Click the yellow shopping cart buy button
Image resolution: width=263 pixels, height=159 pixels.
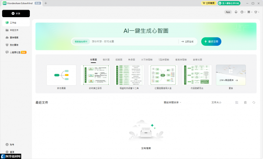click(x=209, y=3)
